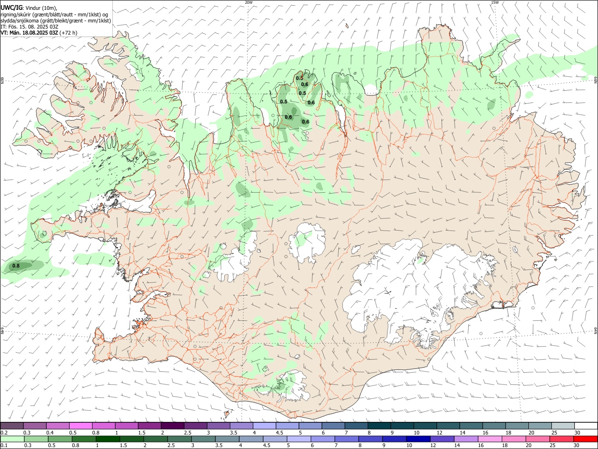Select the red-pink rain-scale swatch above the 25 label
Viewport: 598px width, 449px height.
click(561, 439)
